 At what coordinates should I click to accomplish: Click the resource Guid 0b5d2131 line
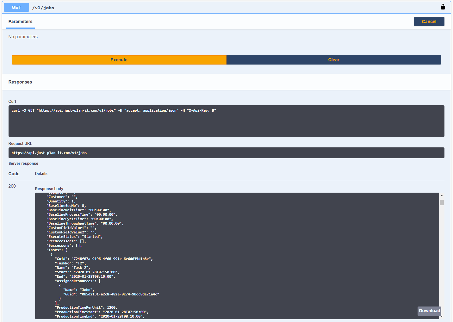111,294
